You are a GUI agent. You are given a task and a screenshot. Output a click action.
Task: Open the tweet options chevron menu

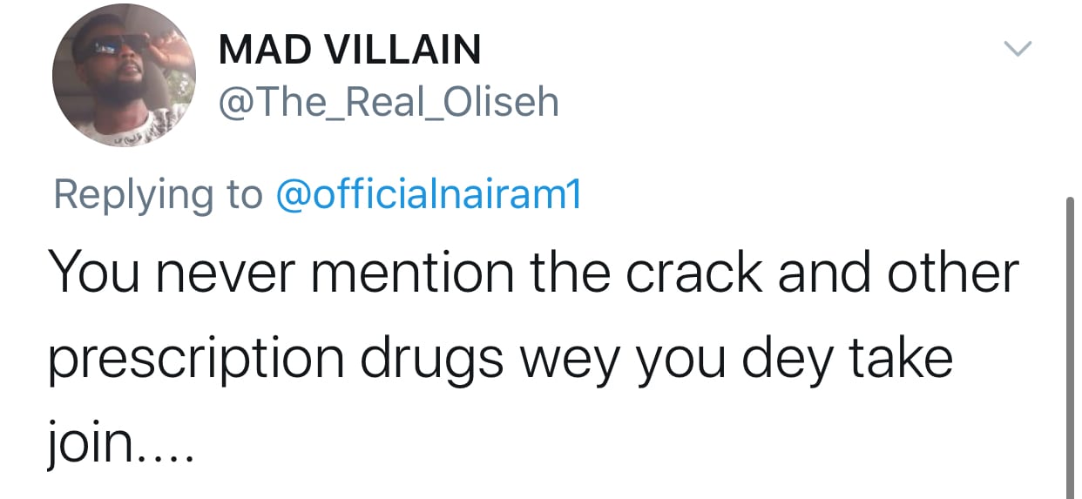pos(1018,47)
